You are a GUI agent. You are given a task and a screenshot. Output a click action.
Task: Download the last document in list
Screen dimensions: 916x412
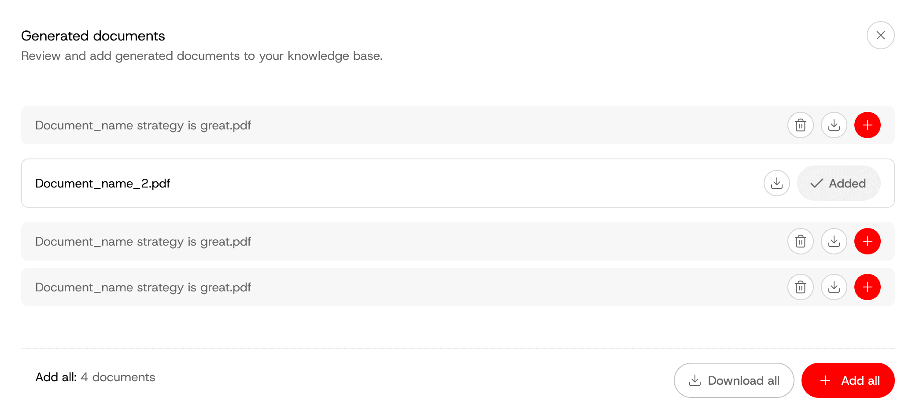[834, 287]
